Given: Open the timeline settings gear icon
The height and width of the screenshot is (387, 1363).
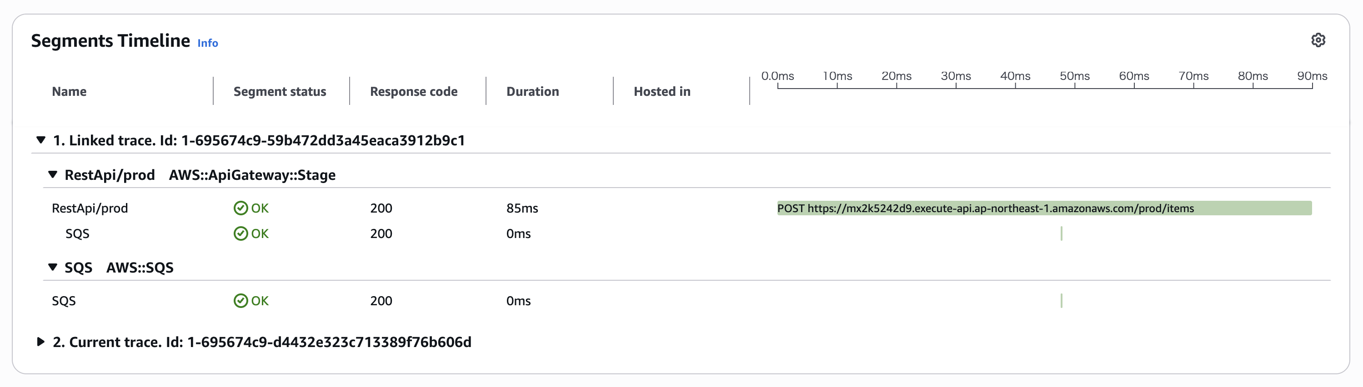Looking at the screenshot, I should coord(1318,40).
